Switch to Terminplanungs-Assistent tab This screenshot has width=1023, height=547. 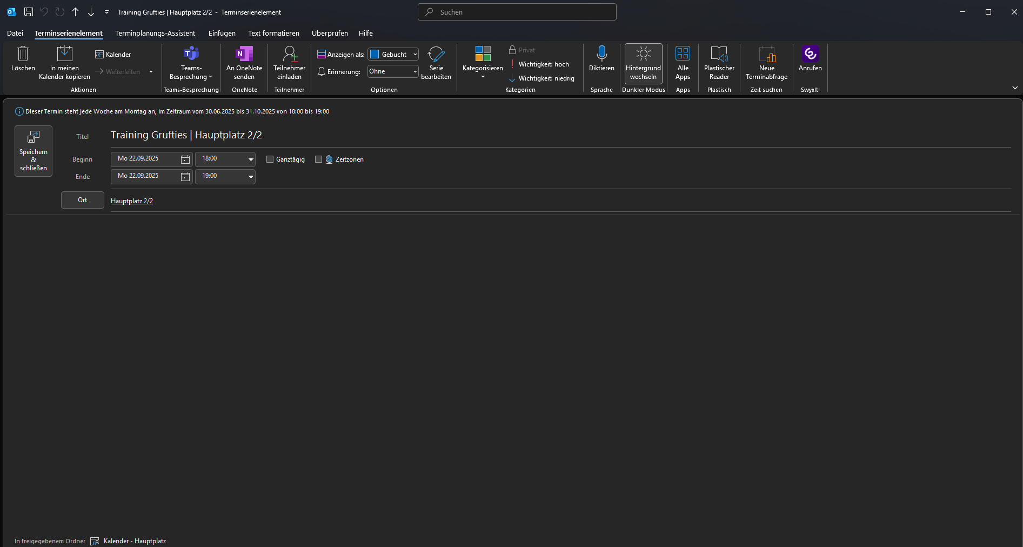155,34
